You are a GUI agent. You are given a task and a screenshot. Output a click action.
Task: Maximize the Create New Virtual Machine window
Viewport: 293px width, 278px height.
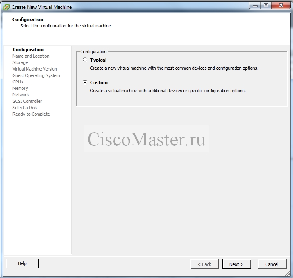coord(266,6)
